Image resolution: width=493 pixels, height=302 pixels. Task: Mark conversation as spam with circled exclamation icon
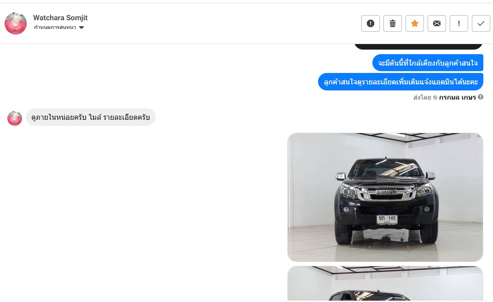pyautogui.click(x=371, y=23)
